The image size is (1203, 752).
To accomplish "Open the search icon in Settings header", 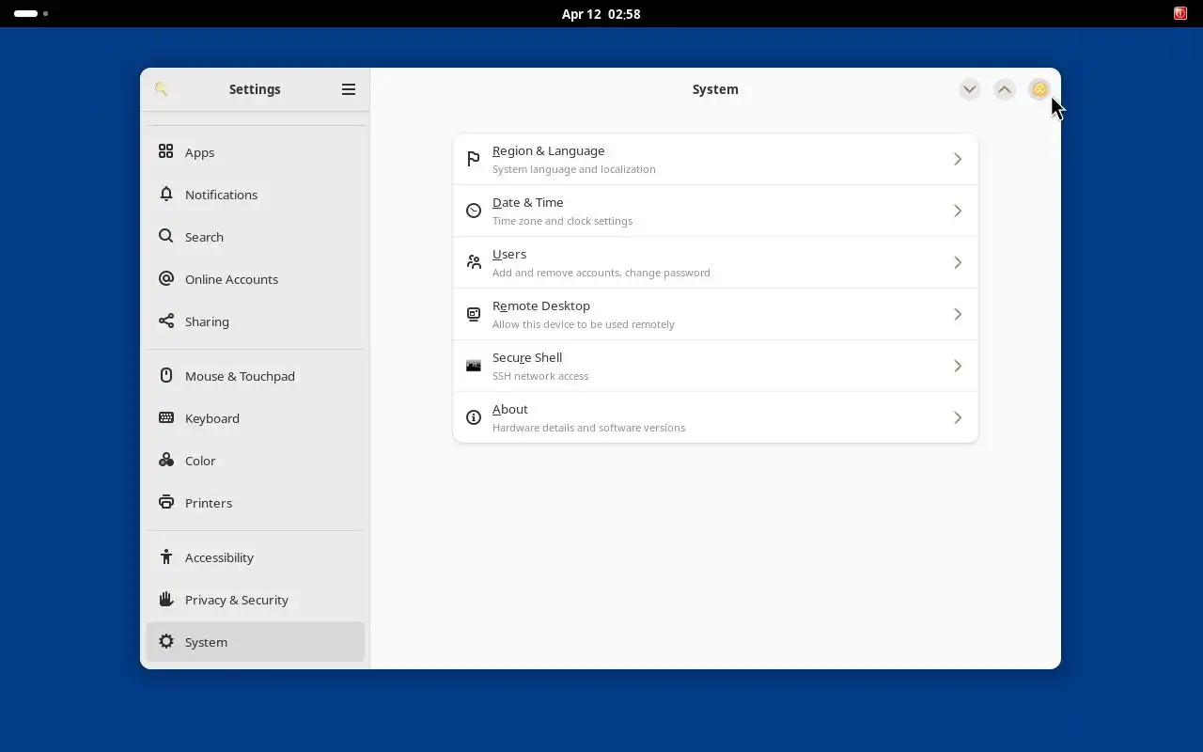I will pos(162,89).
